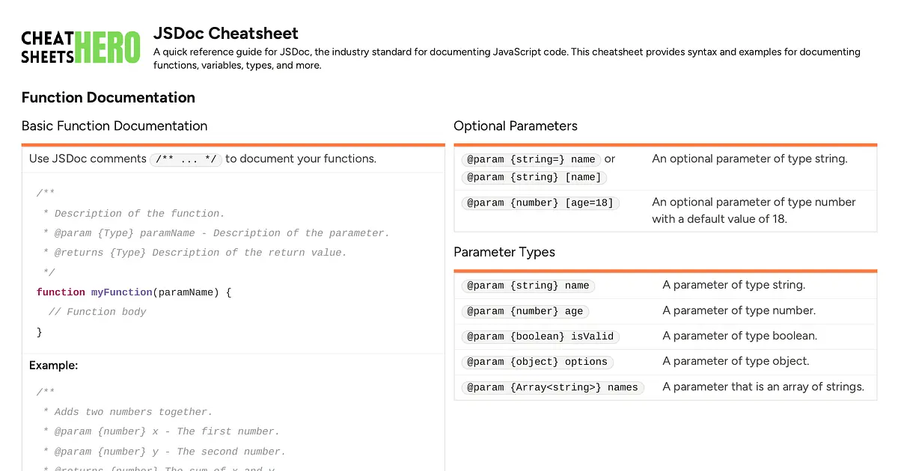
Task: Click the JSDoc Cheatsheet page title
Action: [x=225, y=33]
